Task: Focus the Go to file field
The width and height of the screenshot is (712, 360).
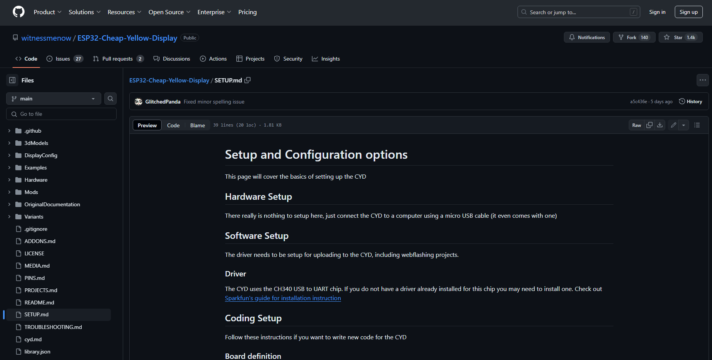Action: click(61, 114)
